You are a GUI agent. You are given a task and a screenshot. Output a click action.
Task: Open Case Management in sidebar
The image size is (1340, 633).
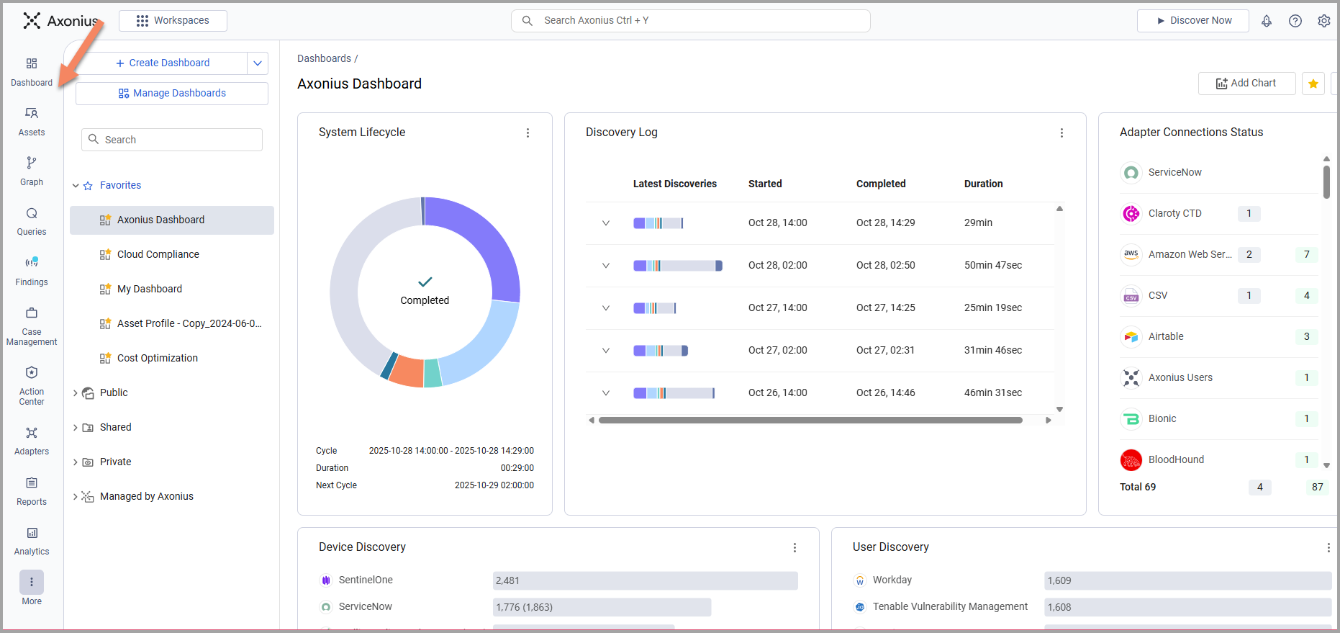[x=32, y=326]
